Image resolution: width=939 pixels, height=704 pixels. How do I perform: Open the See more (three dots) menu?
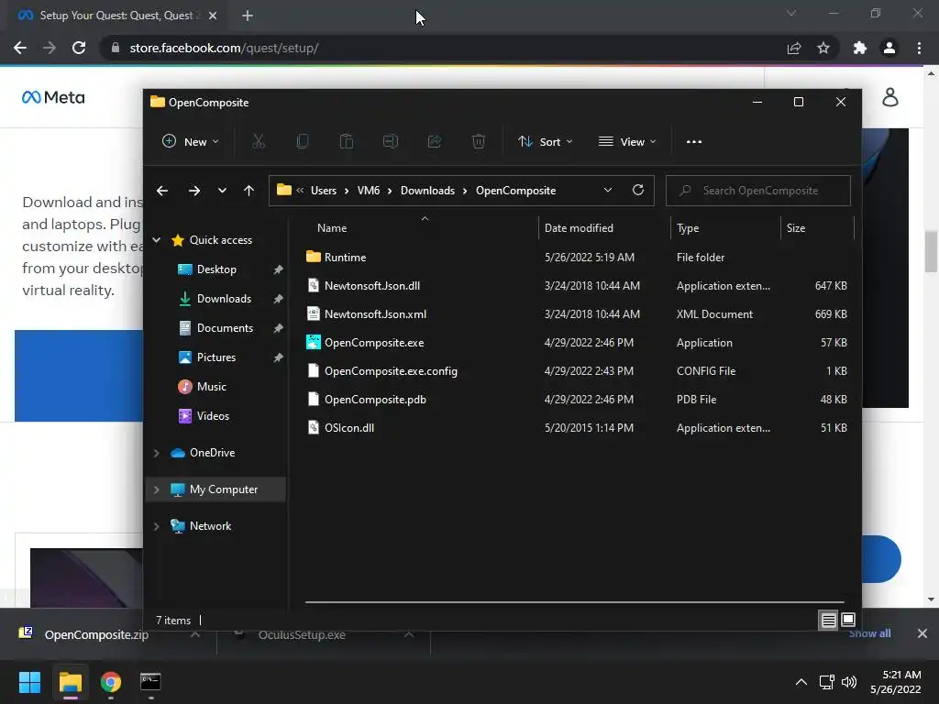(694, 142)
